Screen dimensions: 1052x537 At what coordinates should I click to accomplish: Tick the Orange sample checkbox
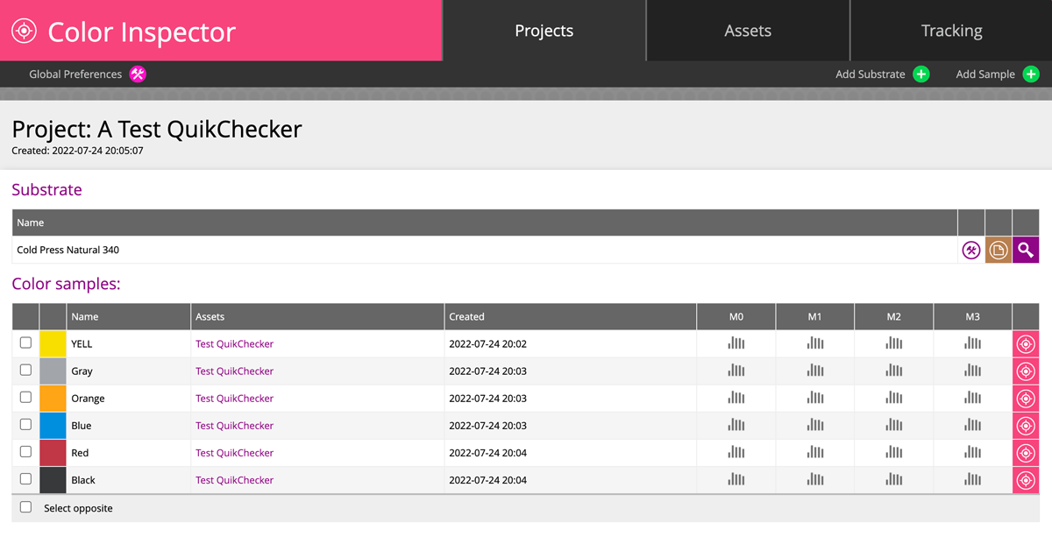click(25, 397)
